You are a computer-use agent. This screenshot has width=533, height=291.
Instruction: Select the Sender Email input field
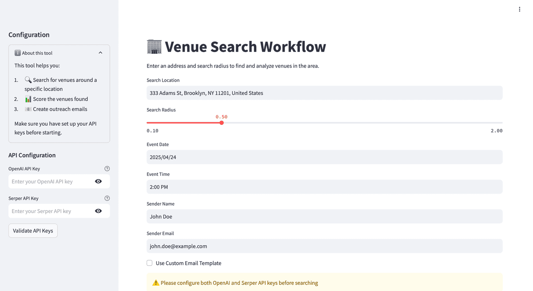click(x=325, y=246)
